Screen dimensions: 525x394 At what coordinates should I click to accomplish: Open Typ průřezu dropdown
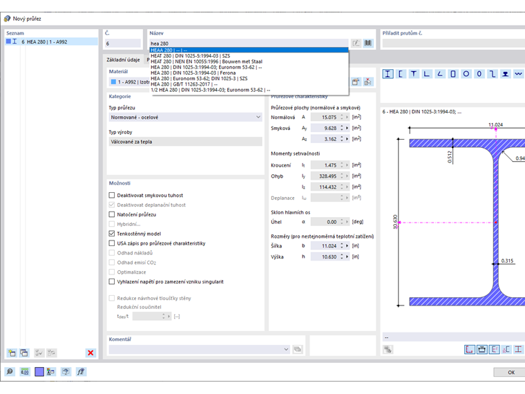(186, 118)
